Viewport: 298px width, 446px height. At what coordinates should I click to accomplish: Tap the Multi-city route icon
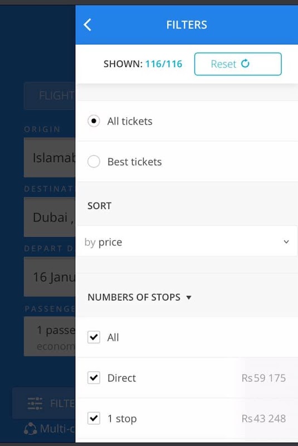tap(31, 429)
